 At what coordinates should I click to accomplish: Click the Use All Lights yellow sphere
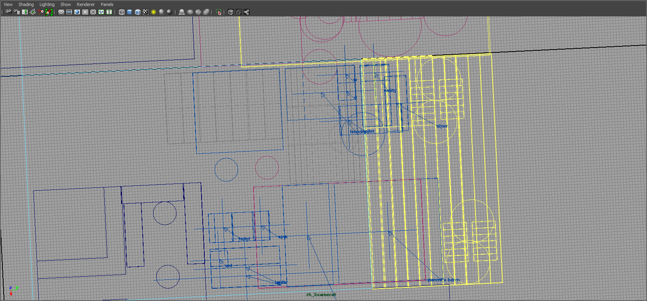(154, 12)
